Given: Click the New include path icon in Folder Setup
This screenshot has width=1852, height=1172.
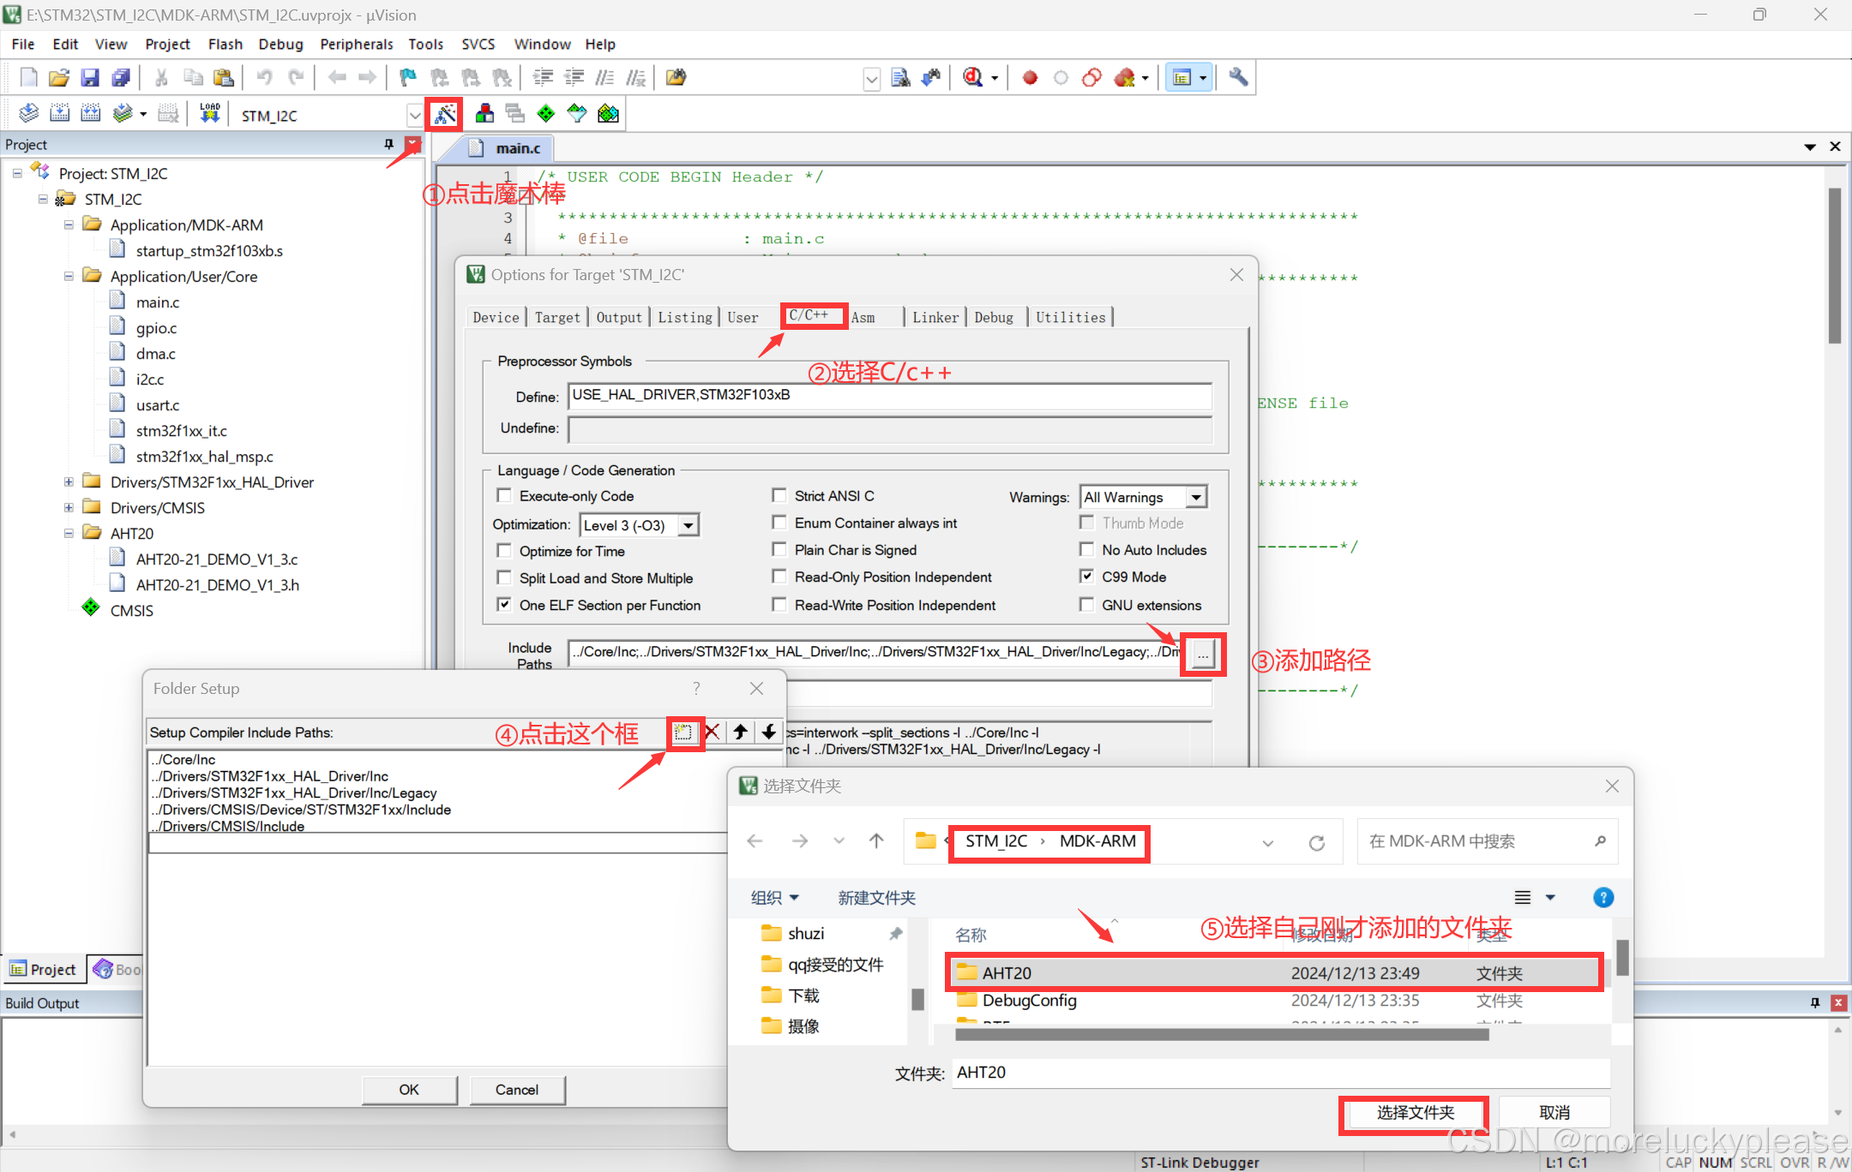Looking at the screenshot, I should pyautogui.click(x=683, y=732).
